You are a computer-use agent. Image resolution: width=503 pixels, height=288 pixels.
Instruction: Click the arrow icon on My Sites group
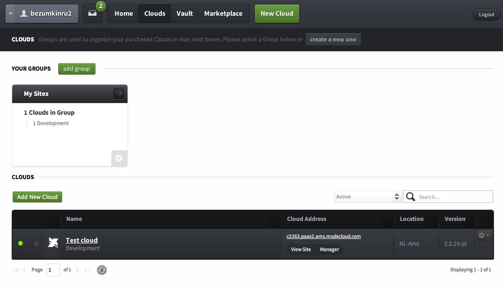(119, 94)
